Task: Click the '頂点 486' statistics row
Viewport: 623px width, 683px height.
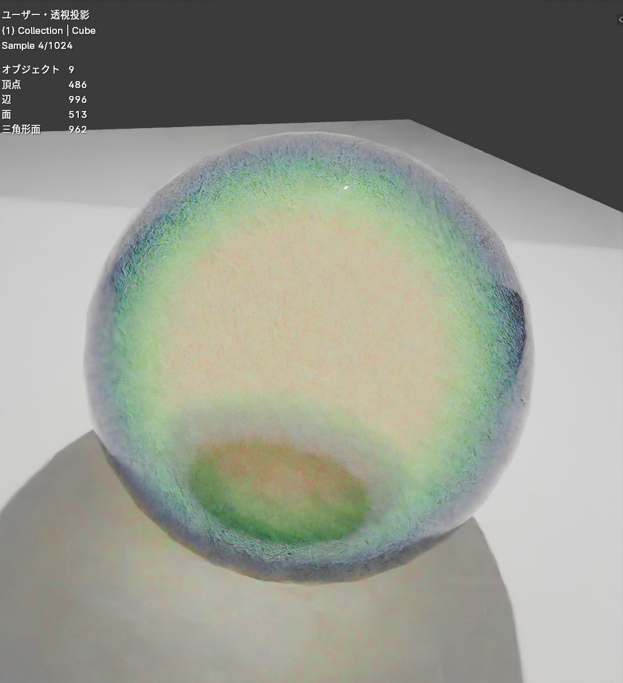Action: pyautogui.click(x=44, y=85)
